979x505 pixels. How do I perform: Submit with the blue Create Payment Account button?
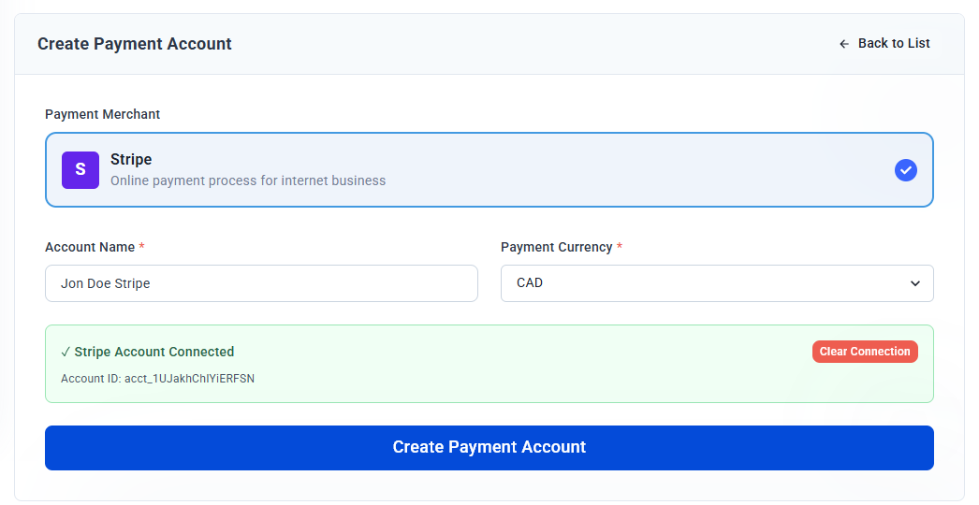[x=489, y=448]
